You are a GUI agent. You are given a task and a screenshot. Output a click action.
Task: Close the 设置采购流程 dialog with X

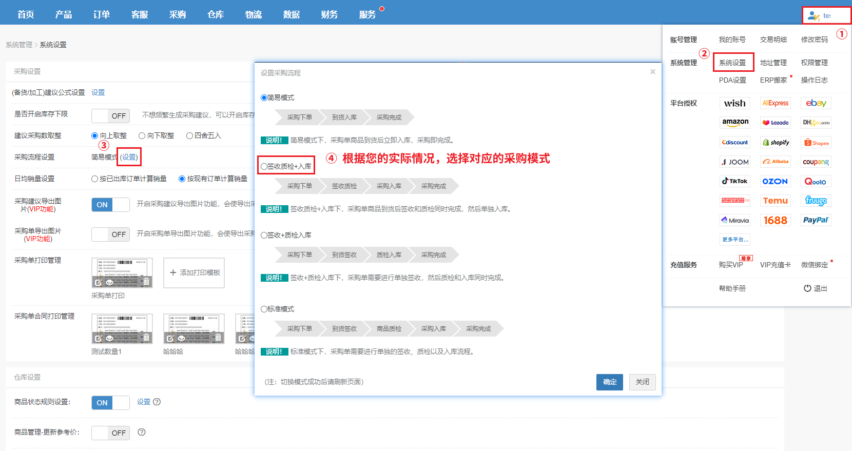(653, 72)
